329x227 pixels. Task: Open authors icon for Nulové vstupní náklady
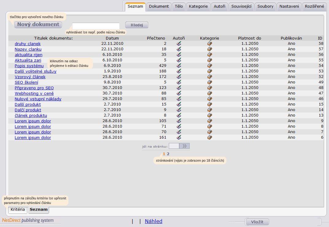tap(179, 98)
